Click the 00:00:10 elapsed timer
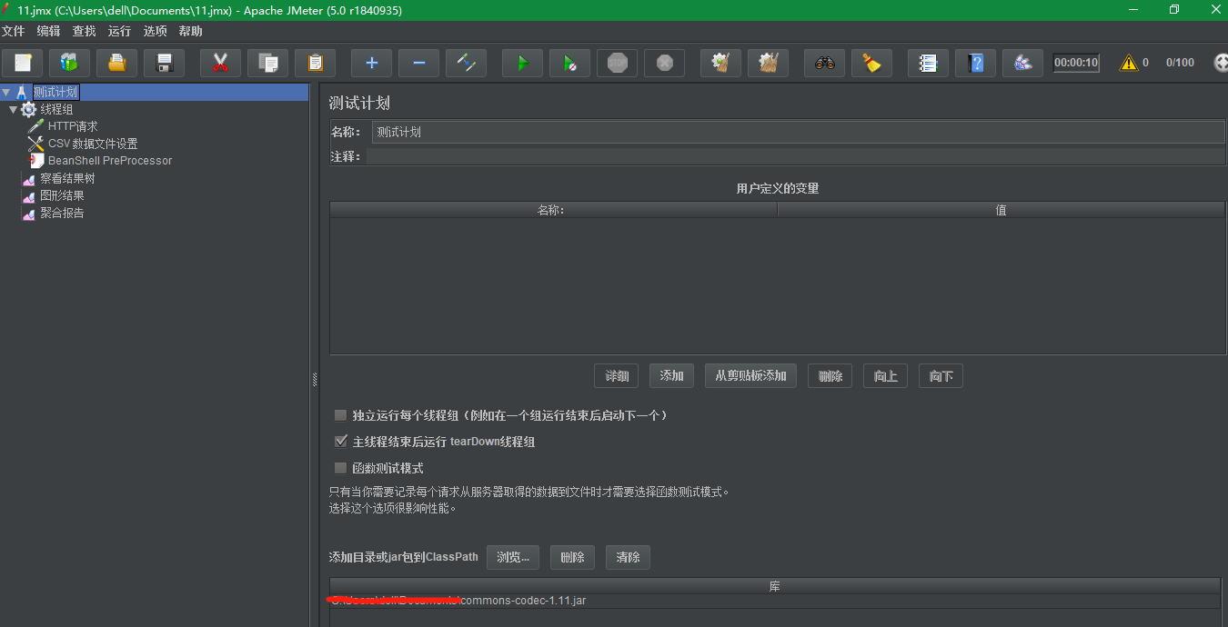The image size is (1228, 627). (1076, 63)
